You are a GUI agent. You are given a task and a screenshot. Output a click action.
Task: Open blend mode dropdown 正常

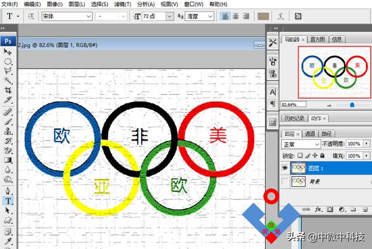pos(301,144)
